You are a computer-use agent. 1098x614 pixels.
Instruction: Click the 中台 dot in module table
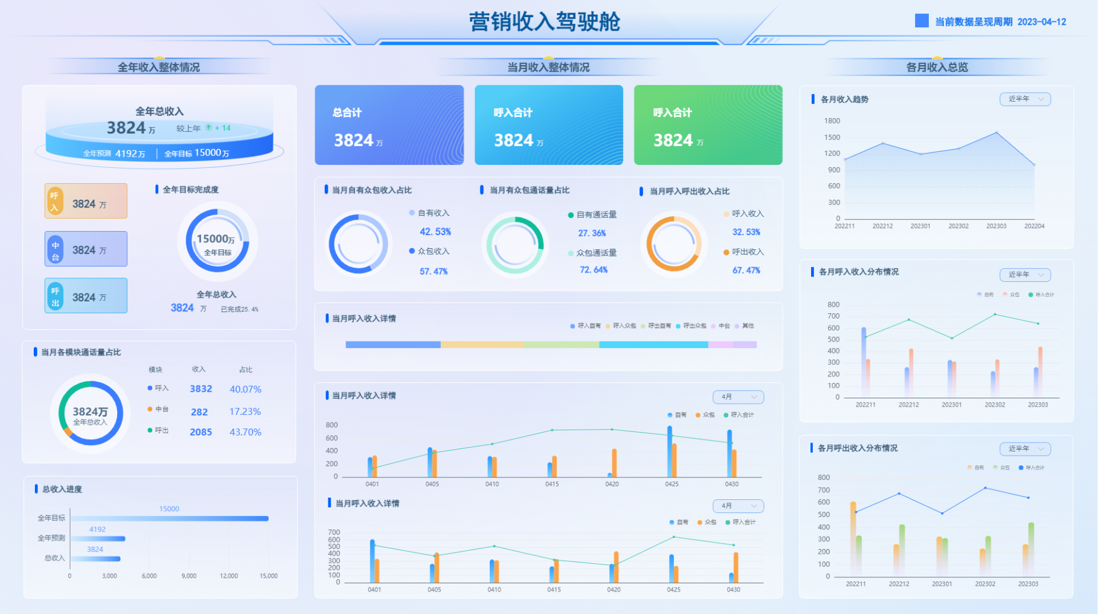point(150,409)
